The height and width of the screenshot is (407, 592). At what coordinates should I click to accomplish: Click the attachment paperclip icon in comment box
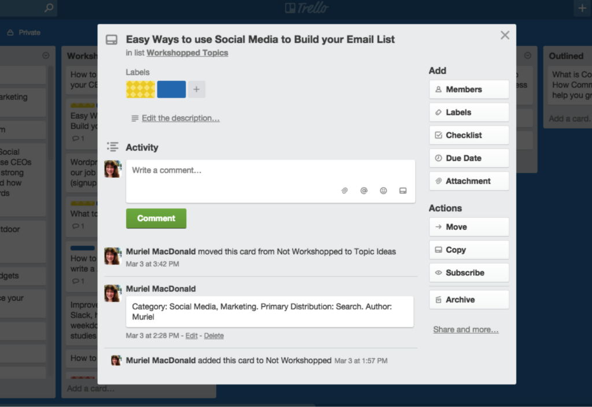coord(345,191)
